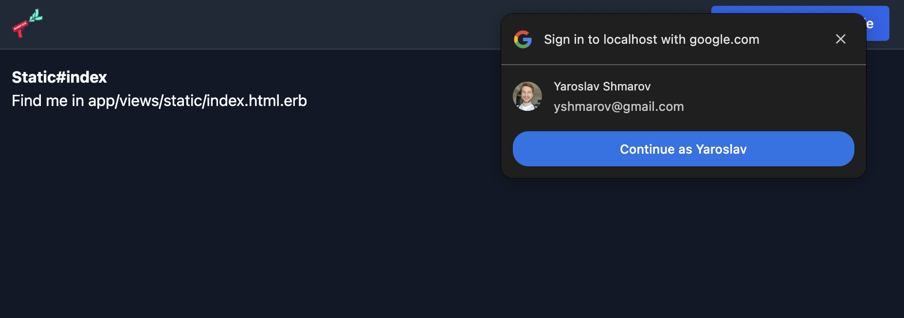Click the word 'Find me in'

48,101
